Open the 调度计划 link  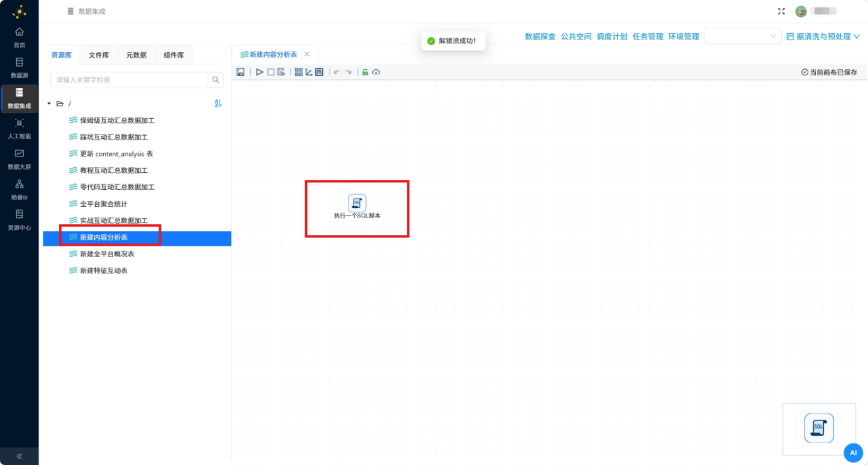pos(612,36)
